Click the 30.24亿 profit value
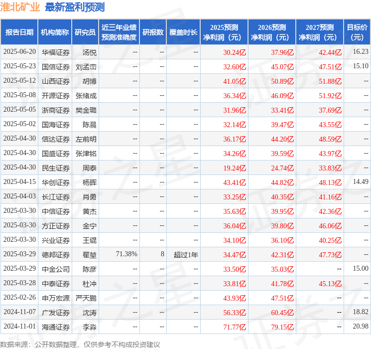 [x=235, y=52]
